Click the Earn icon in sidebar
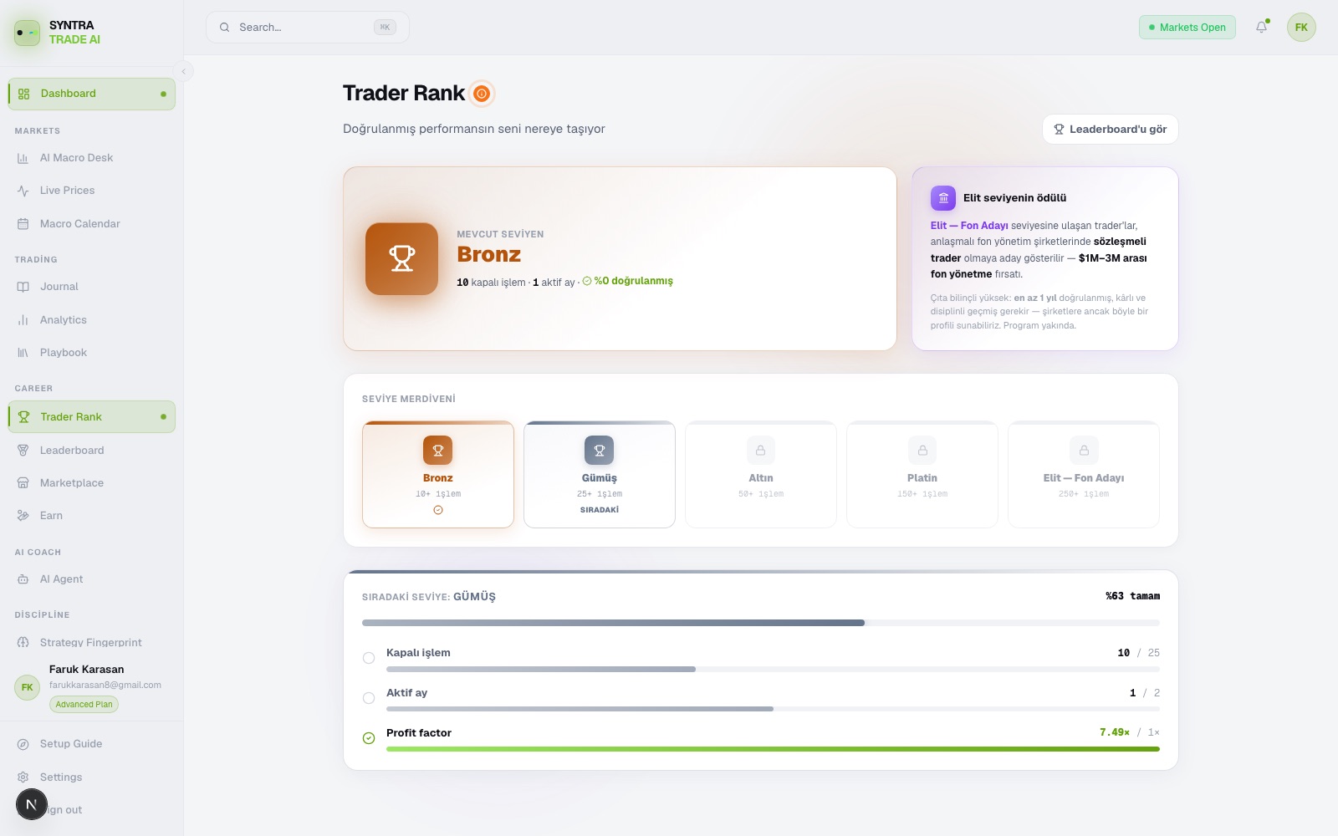Viewport: 1338px width, 836px height. coord(23,516)
